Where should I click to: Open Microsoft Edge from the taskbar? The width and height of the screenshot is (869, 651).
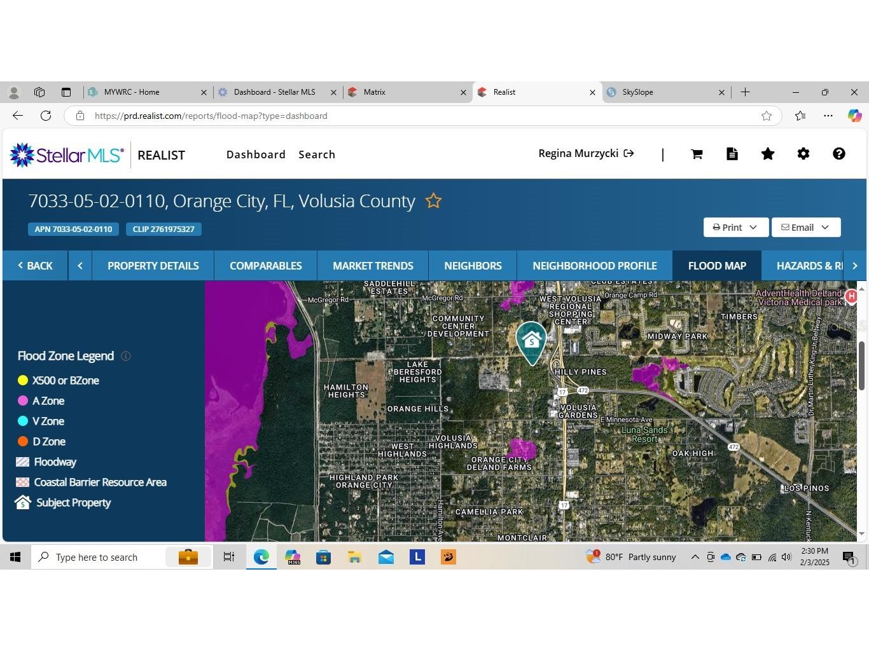pos(261,558)
